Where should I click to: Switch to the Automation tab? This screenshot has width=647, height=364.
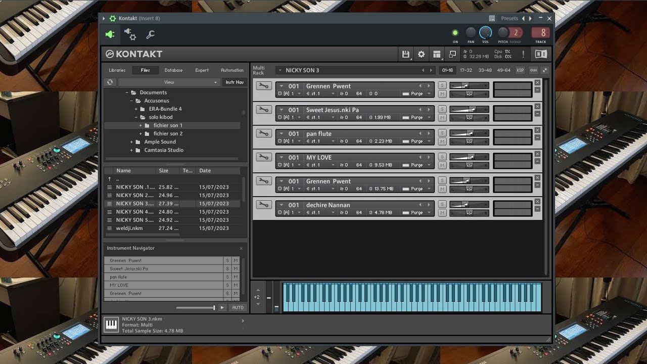tap(232, 70)
